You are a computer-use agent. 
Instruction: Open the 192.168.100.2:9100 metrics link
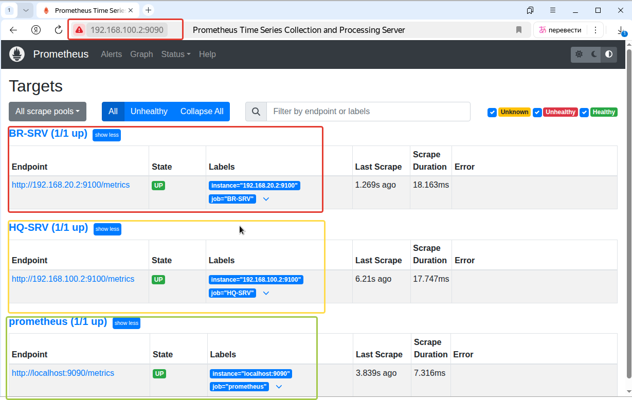73,279
